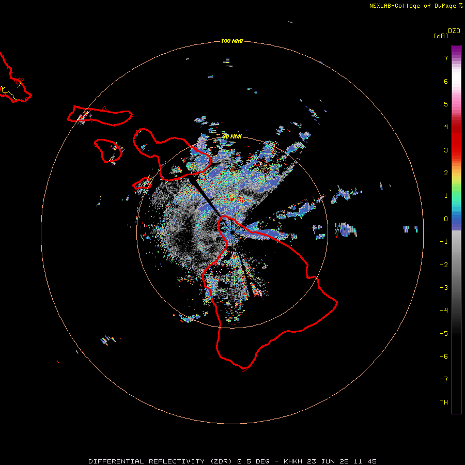Click the 4 value on the color scale
This screenshot has height=465, width=465.
(x=446, y=127)
